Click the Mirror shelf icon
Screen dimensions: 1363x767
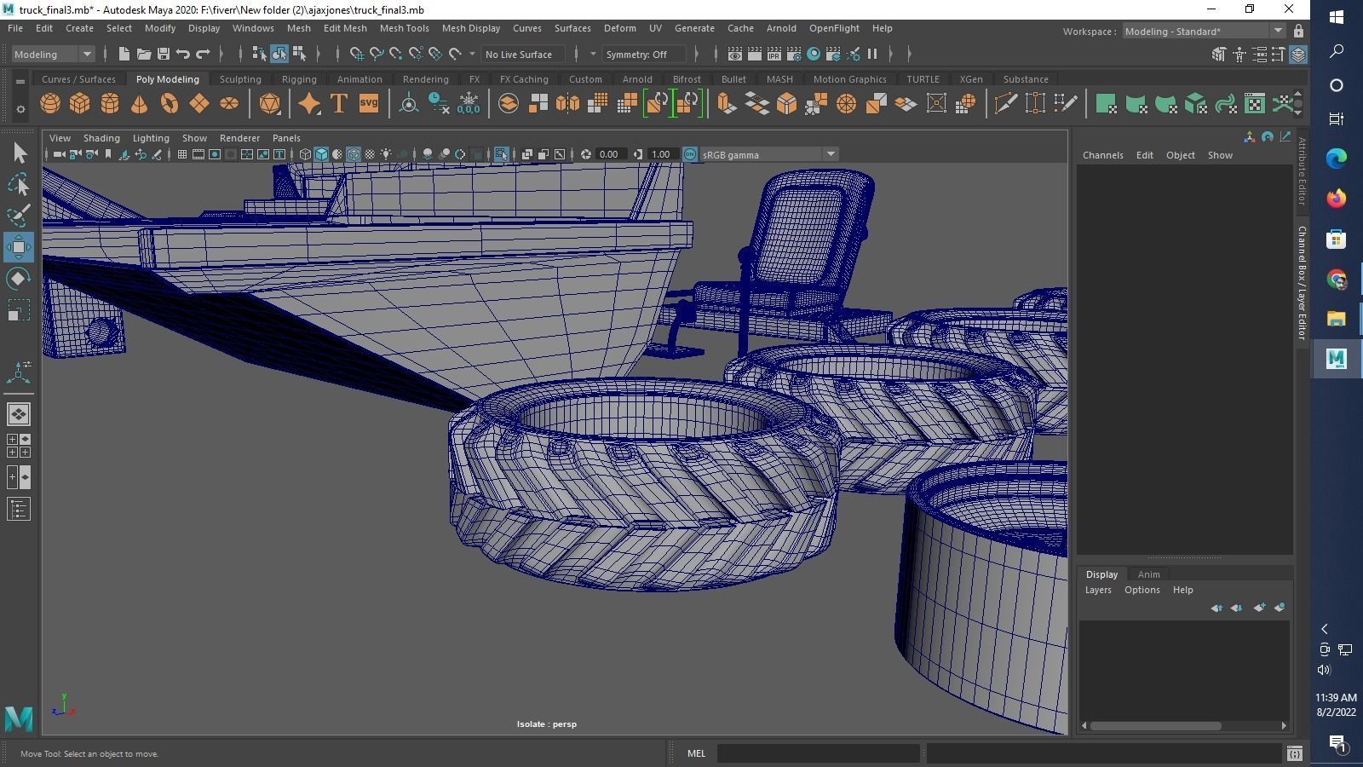coord(567,104)
